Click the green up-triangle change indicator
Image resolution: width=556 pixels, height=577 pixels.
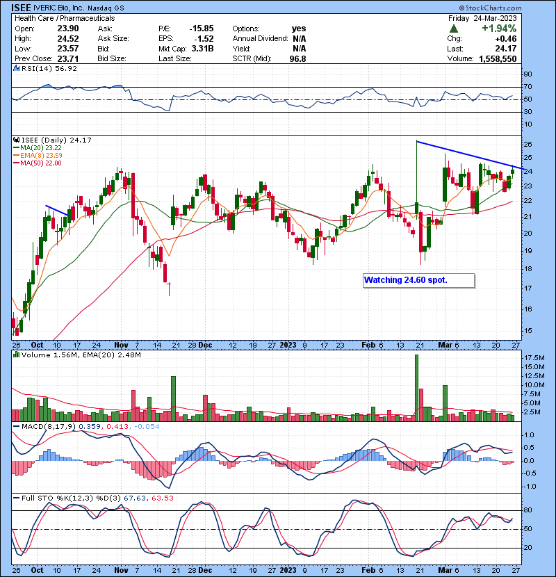(454, 29)
